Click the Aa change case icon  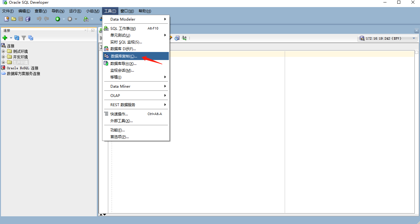pyautogui.click(x=184, y=38)
